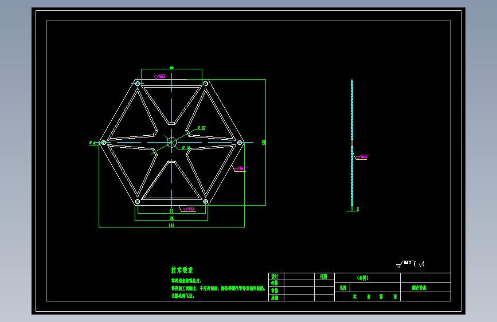Click the roughness symbol beside side view
The width and height of the screenshot is (497, 322).
coord(362,157)
